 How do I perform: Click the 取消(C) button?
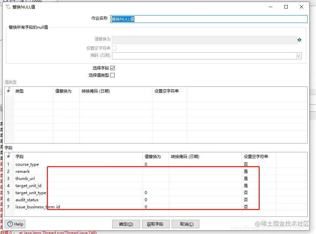[x=185, y=224]
